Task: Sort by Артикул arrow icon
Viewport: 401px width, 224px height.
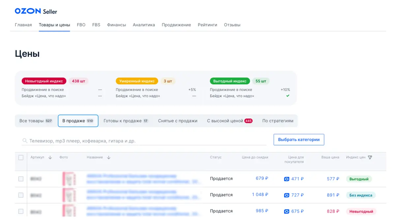Action: click(x=50, y=158)
